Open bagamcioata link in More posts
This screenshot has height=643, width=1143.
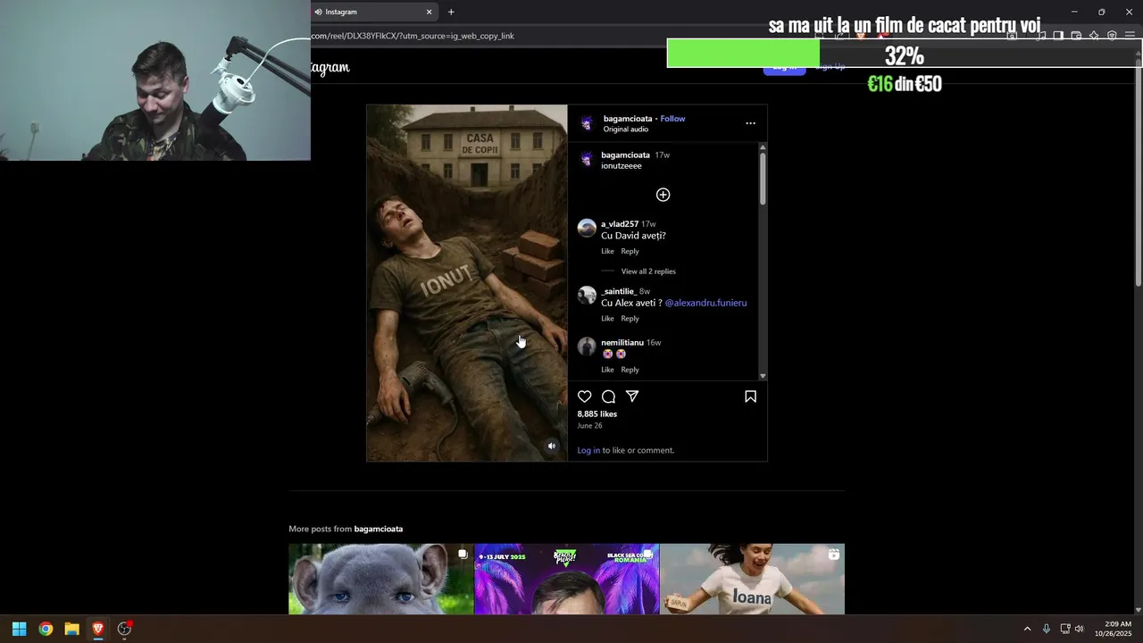pyautogui.click(x=378, y=529)
